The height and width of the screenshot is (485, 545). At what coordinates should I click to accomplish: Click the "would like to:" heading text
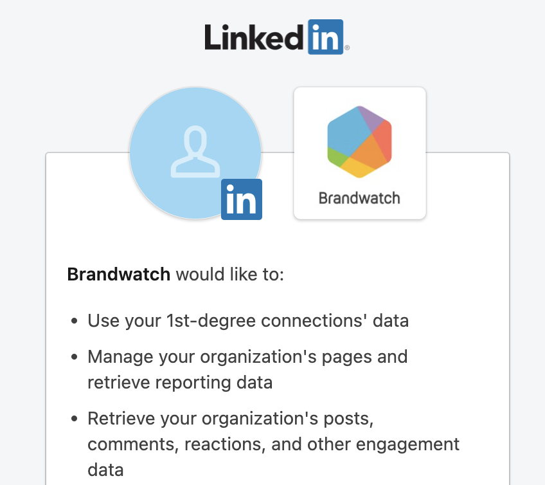230,274
